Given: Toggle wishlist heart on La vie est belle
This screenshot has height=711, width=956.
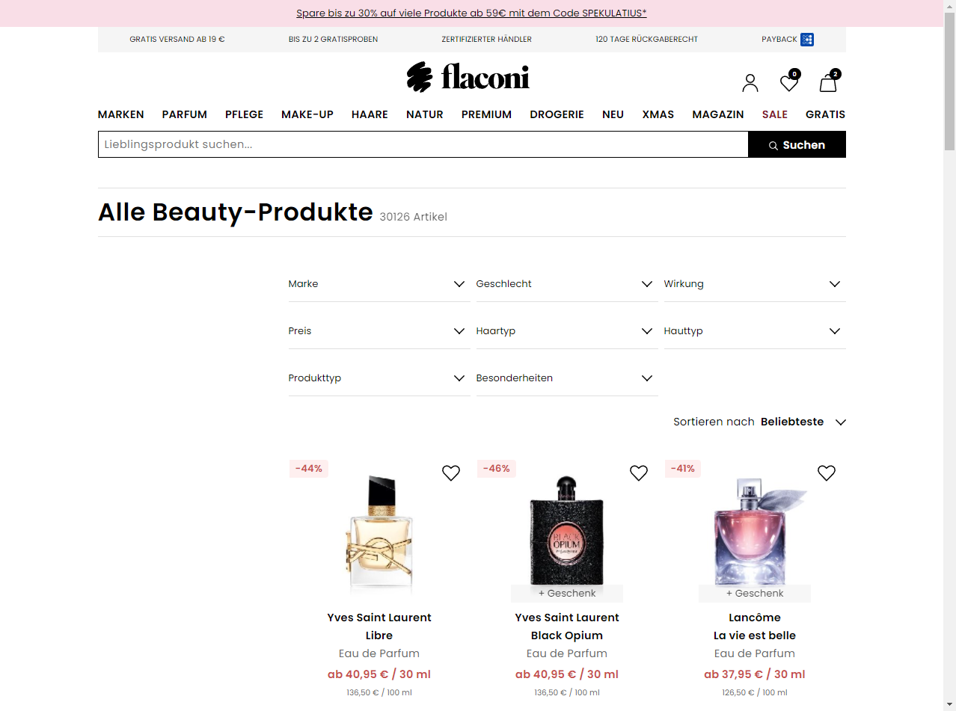Looking at the screenshot, I should pos(827,473).
